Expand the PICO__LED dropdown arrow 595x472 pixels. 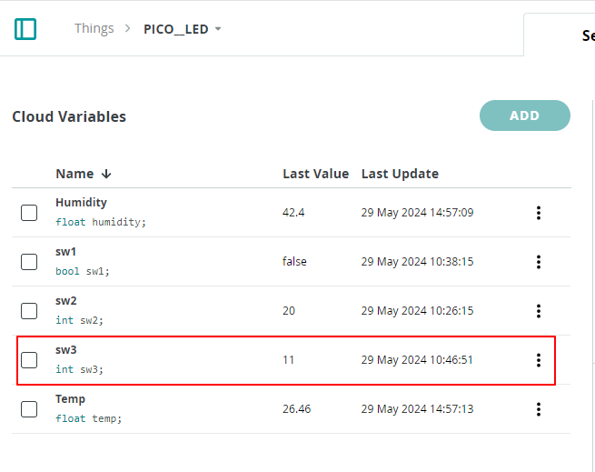(218, 29)
